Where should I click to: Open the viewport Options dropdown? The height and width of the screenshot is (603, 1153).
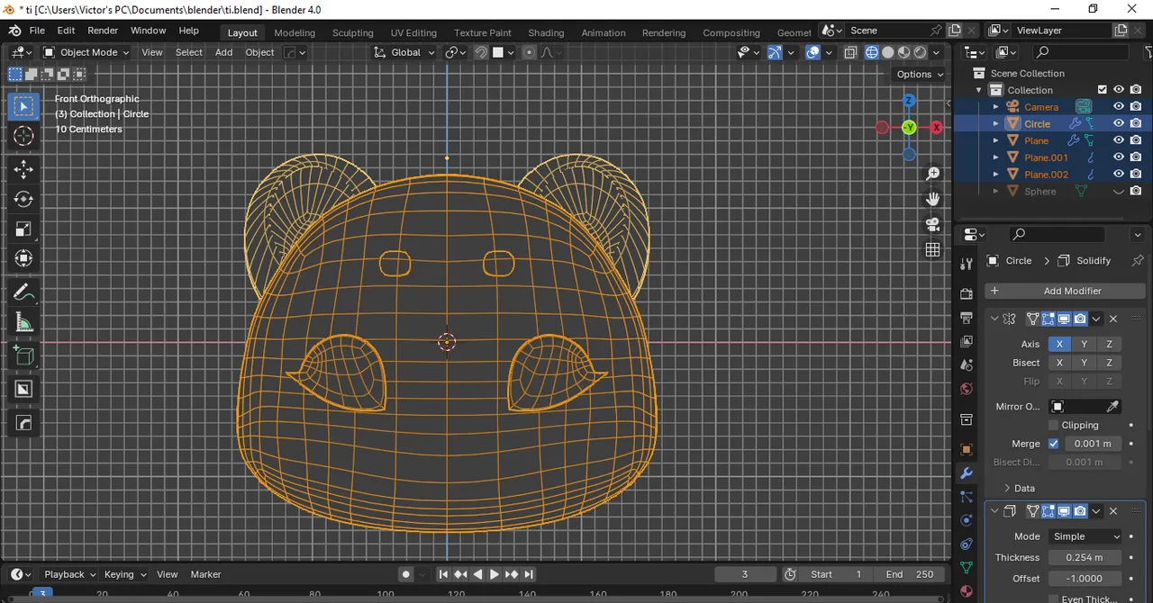click(920, 74)
